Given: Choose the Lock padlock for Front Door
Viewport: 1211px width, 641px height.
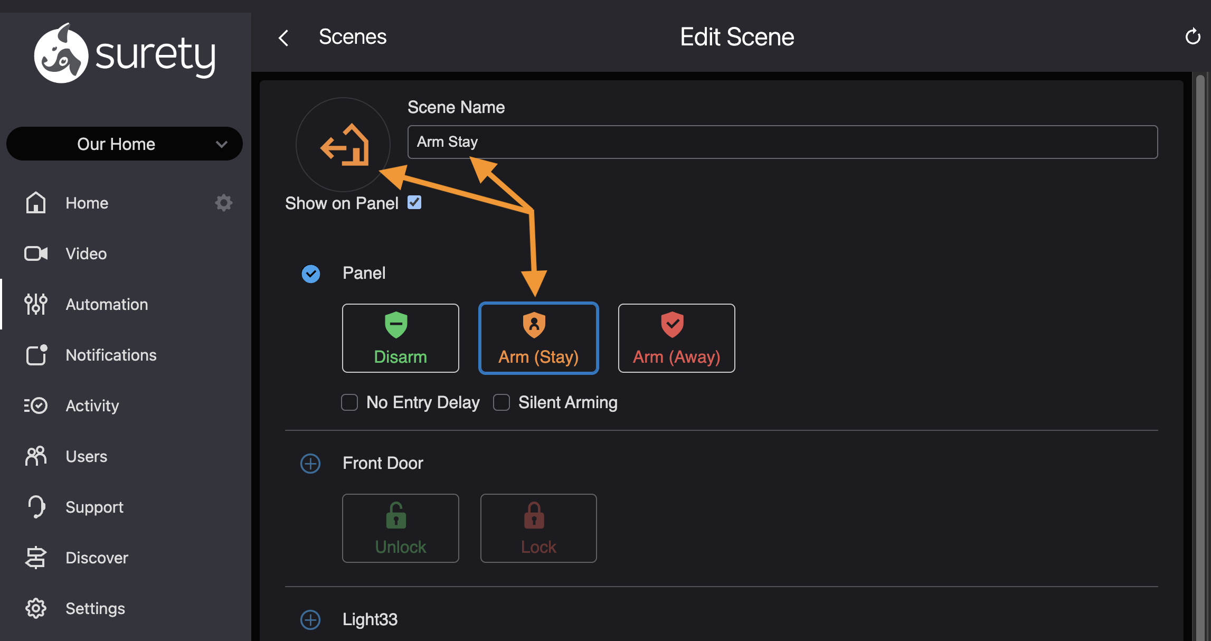Looking at the screenshot, I should coord(538,528).
